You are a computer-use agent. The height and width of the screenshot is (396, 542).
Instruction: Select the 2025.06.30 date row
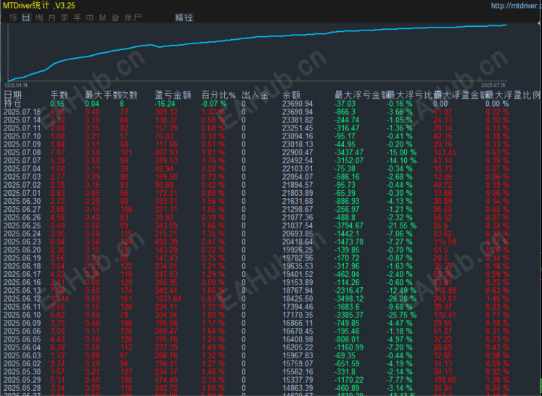[x=22, y=201]
